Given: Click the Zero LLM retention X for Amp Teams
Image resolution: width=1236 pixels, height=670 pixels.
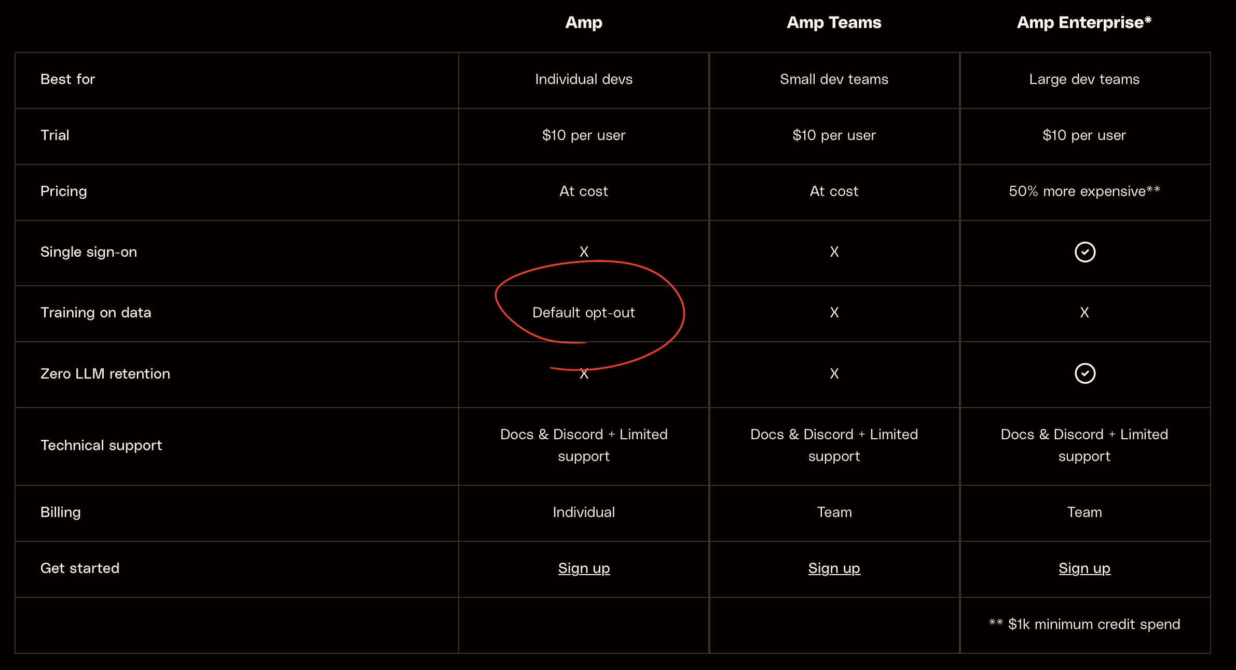Looking at the screenshot, I should tap(834, 374).
